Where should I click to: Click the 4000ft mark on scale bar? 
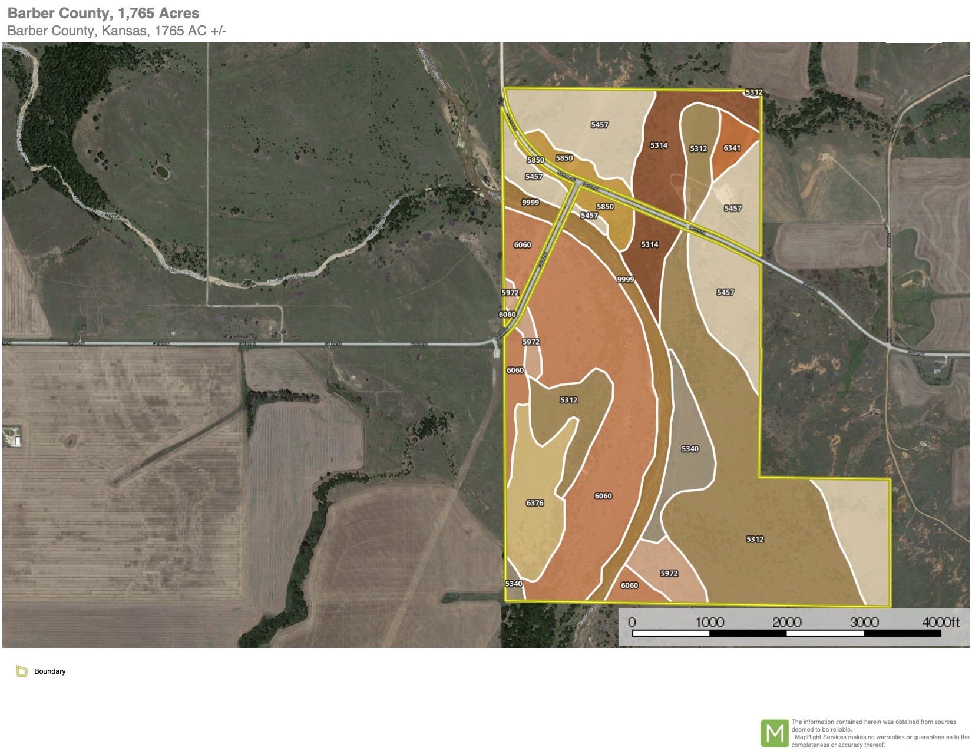click(940, 622)
